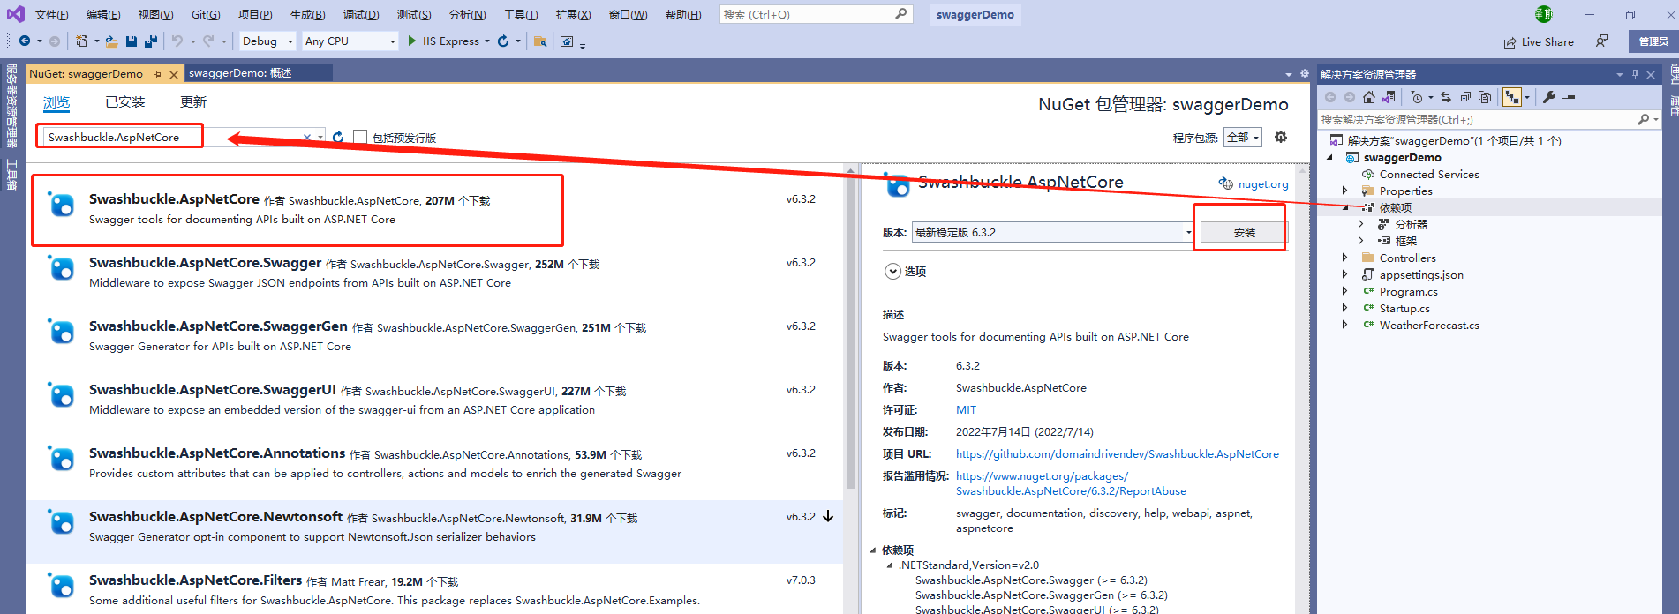Click show all files icon in Solution Explorer
Screen dimensions: 1679x614
point(1485,97)
